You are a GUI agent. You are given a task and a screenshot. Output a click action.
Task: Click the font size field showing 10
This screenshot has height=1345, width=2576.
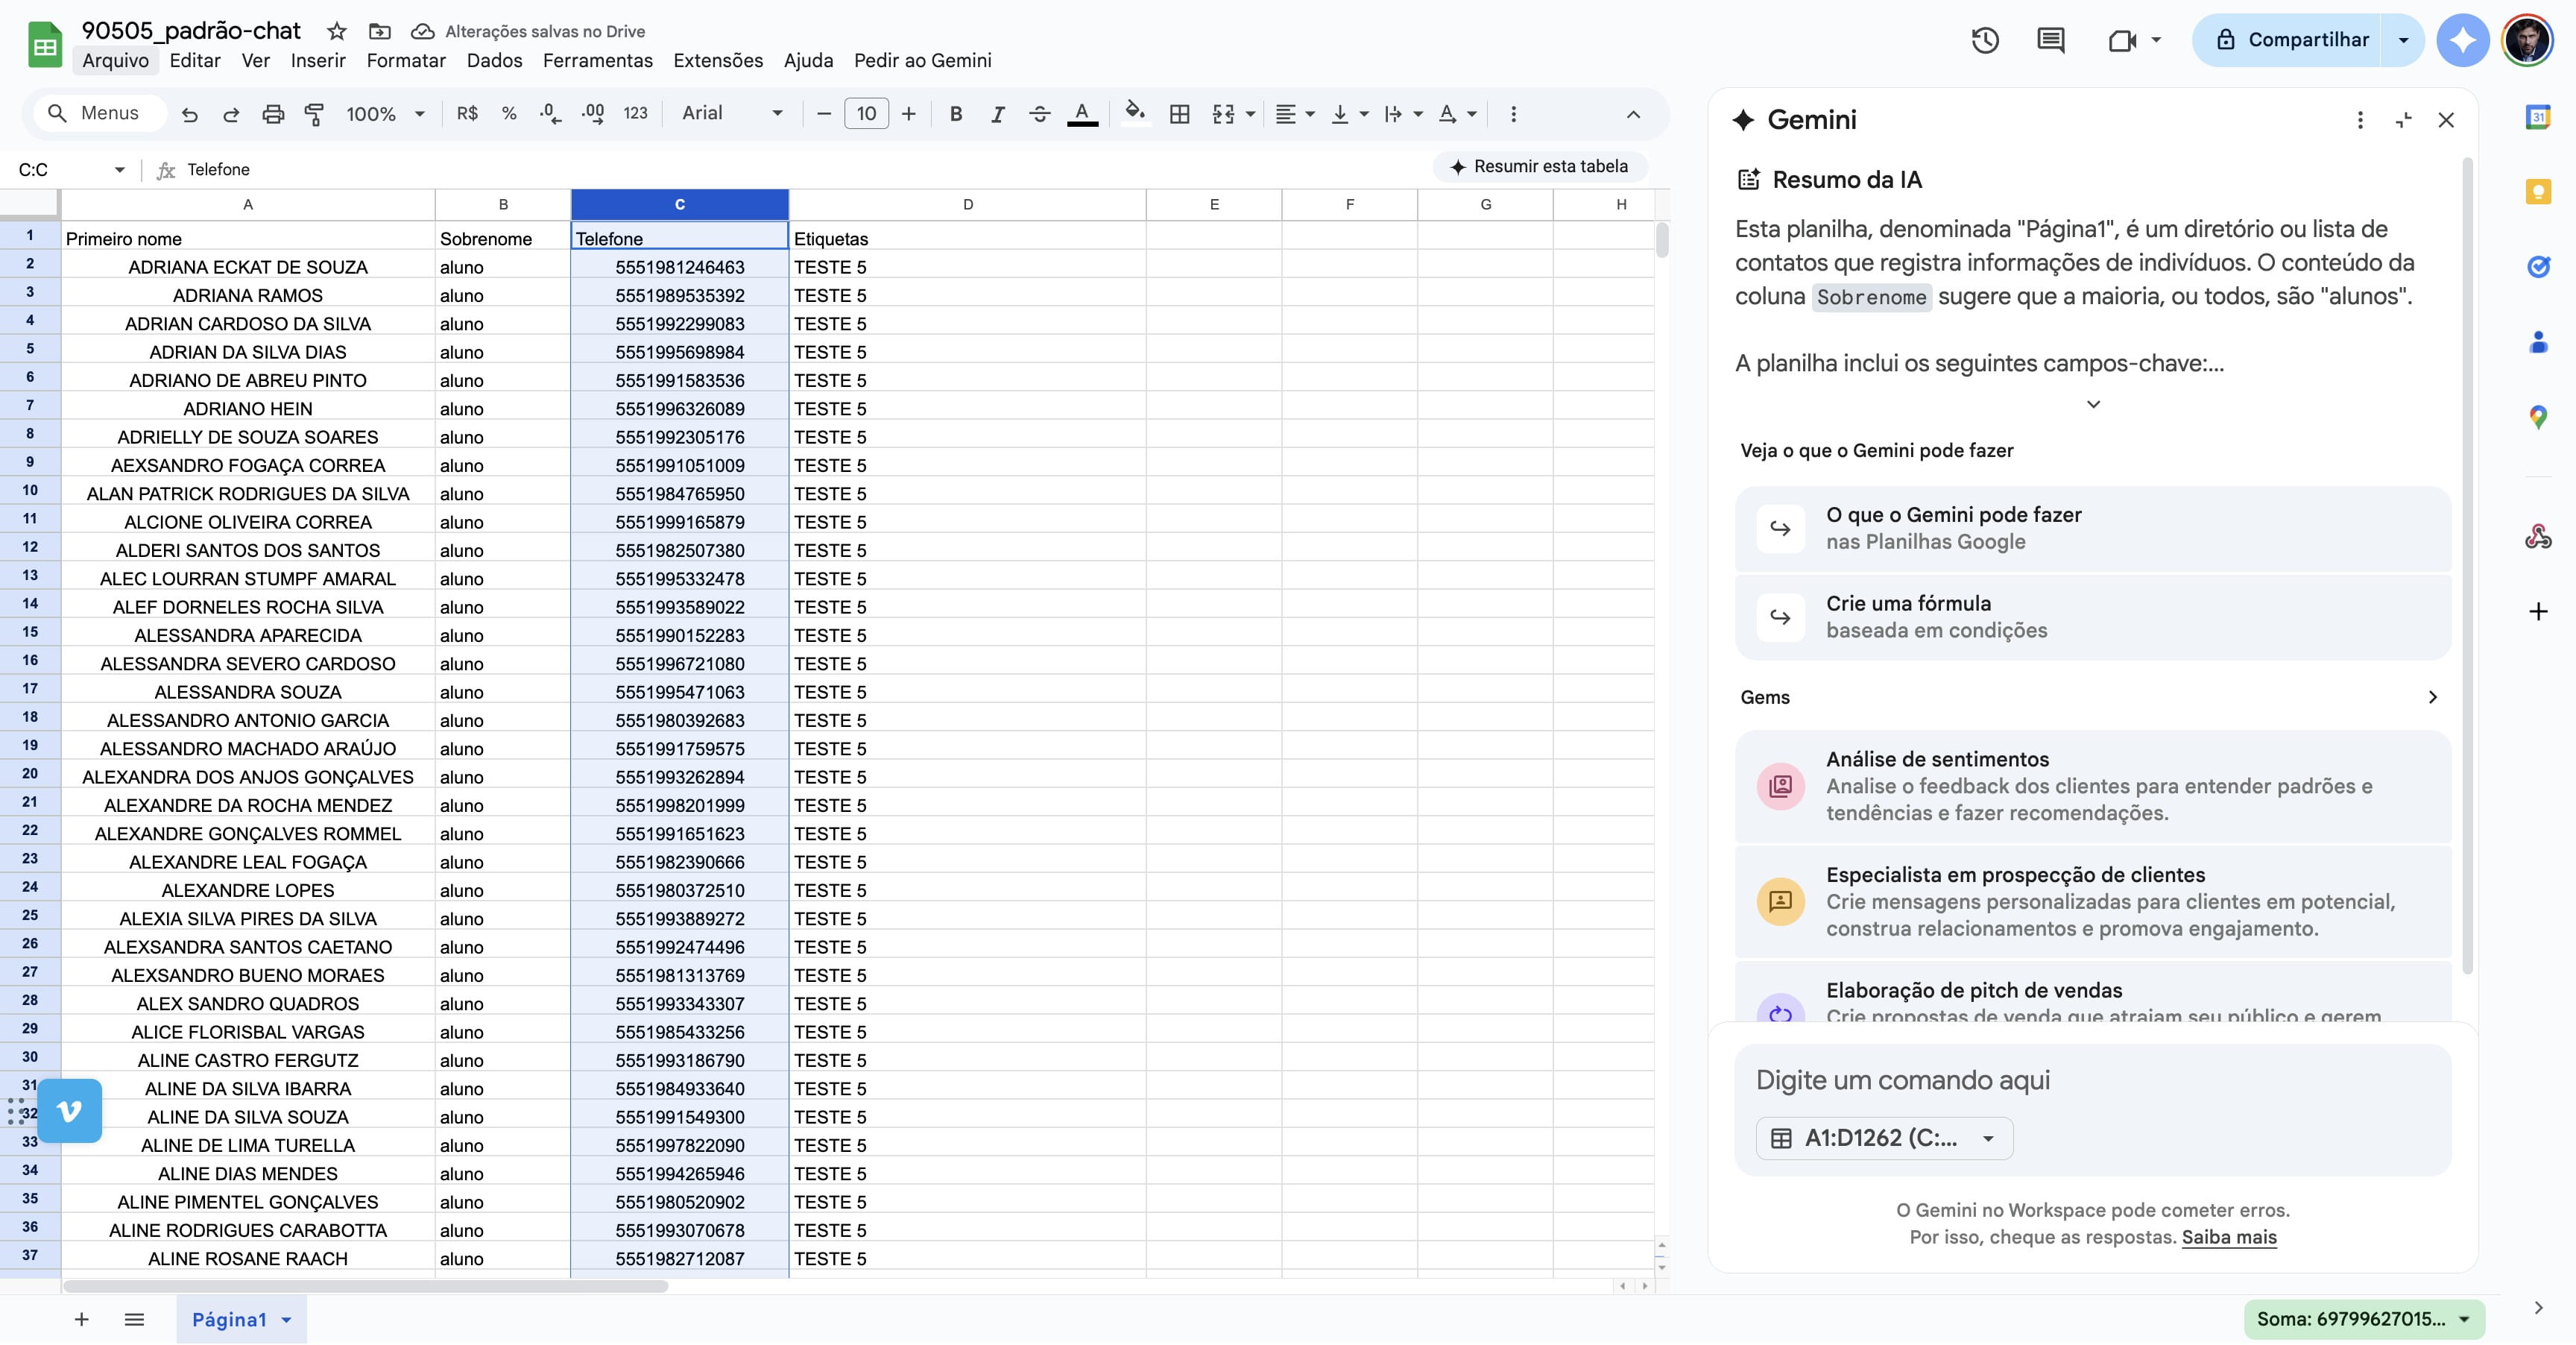coord(866,114)
